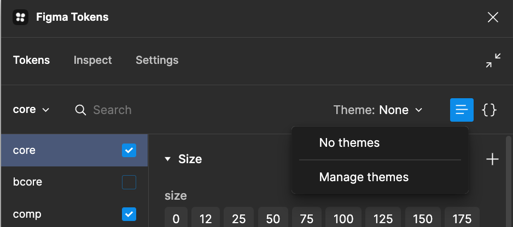Image resolution: width=513 pixels, height=227 pixels.
Task: Add new Size token with plus icon
Action: (492, 159)
